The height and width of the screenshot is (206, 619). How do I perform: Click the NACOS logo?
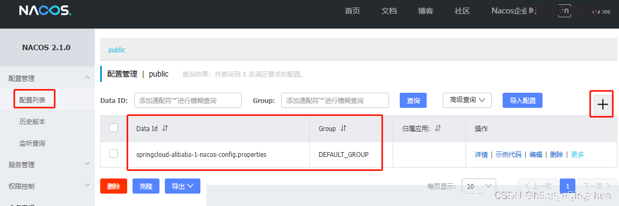click(x=45, y=11)
